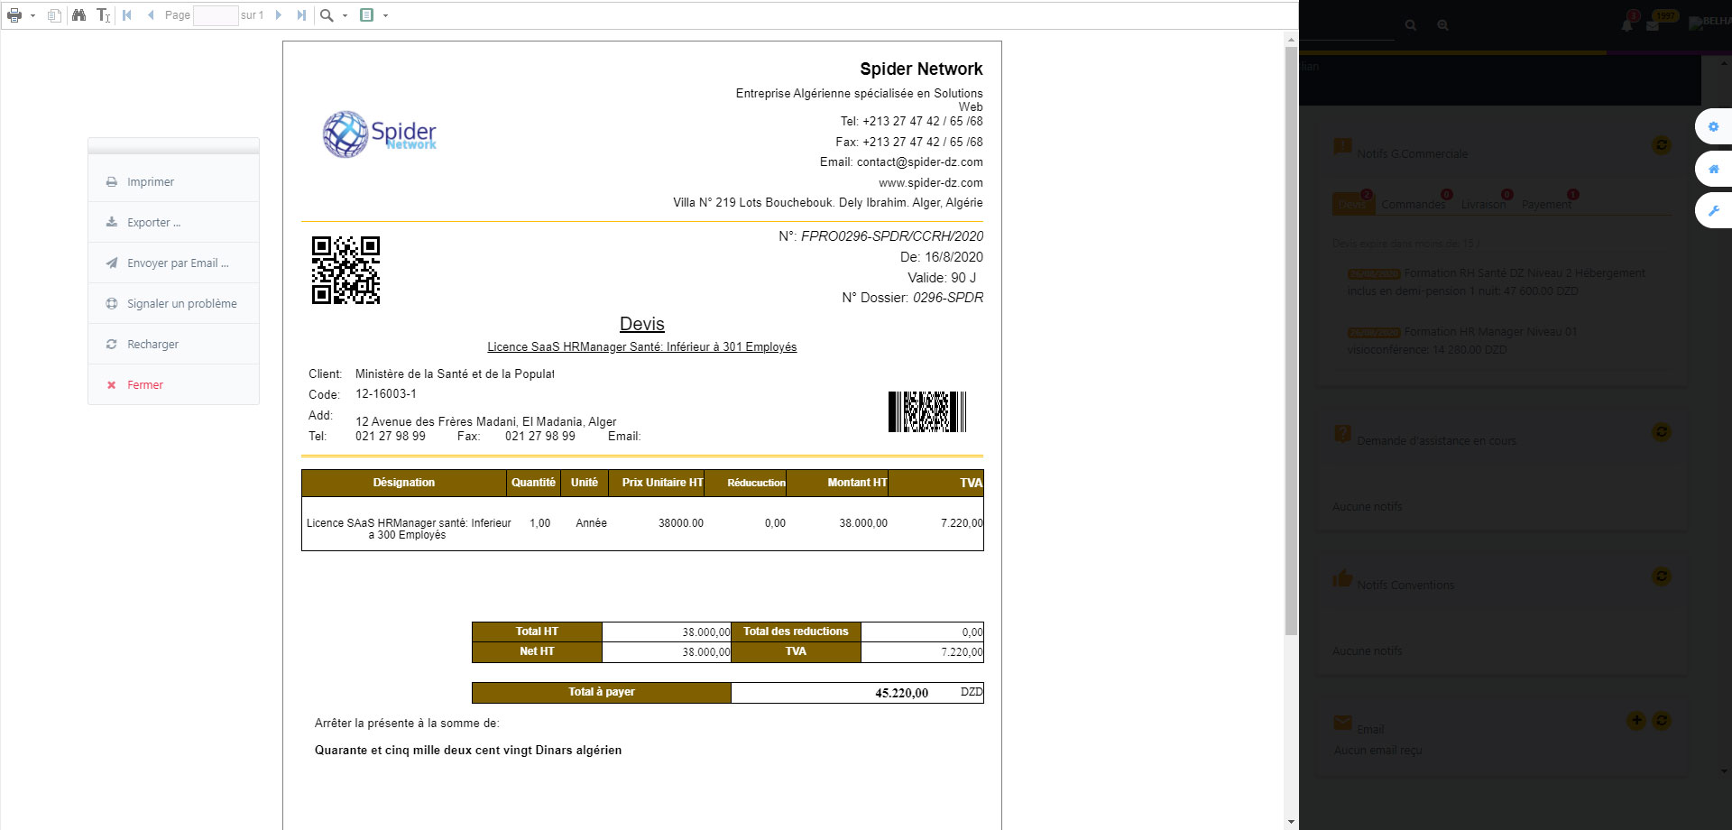
Task: Click the page number input field
Action: point(216,15)
